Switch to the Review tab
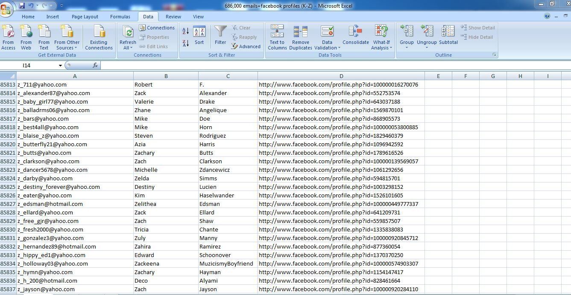 coord(173,17)
